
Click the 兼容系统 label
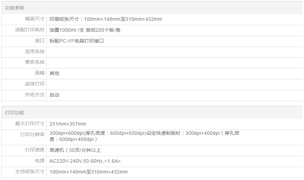(x=35, y=62)
